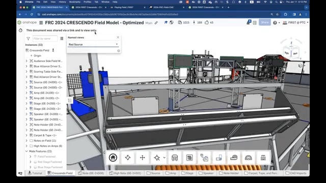The image size is (326, 183).
Task: Click the filter funnel icon
Action: pos(29,39)
